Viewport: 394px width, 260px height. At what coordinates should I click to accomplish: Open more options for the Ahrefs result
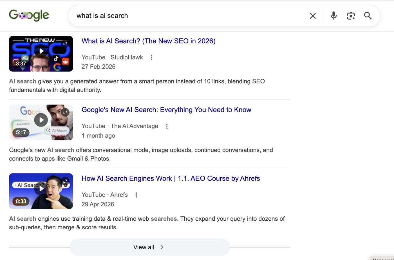(136, 195)
